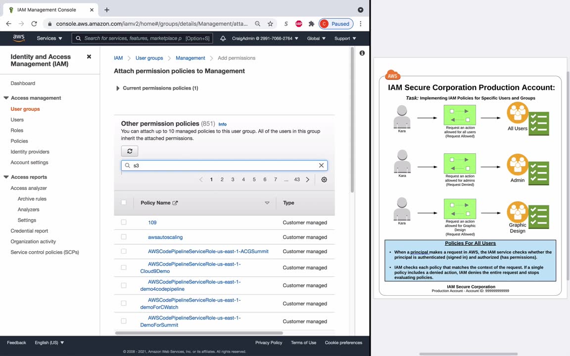Go to next page of policies arrow
Screen dimensions: 570x356
(x=308, y=179)
